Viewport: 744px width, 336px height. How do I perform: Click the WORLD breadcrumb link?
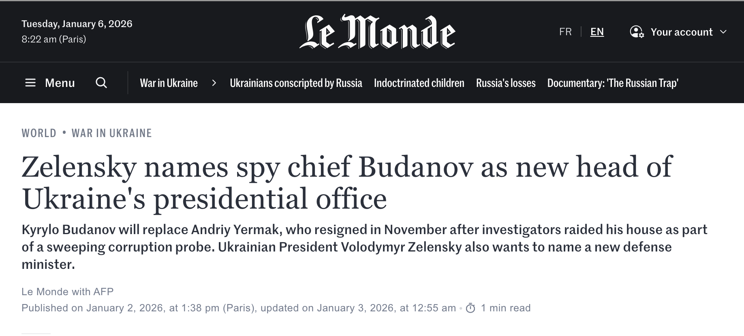pyautogui.click(x=39, y=133)
